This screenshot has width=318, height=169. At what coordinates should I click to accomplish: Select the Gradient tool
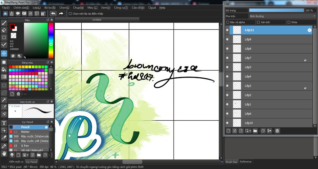click(x=4, y=77)
